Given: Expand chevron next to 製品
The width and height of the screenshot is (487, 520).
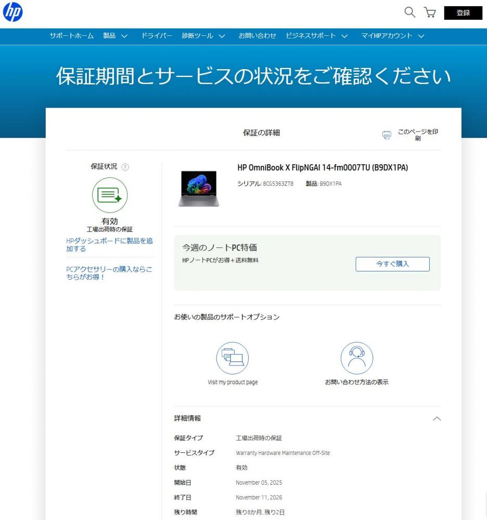Looking at the screenshot, I should (x=124, y=36).
